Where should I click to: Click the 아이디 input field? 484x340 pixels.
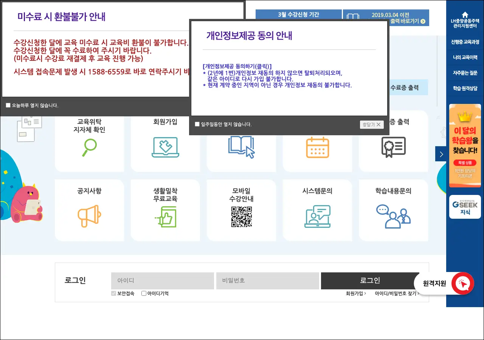163,281
